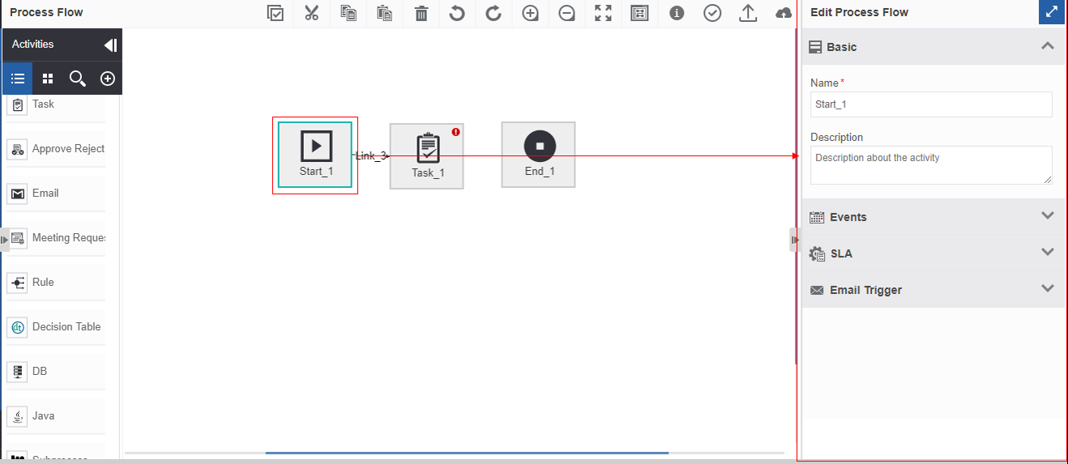This screenshot has height=464, width=1068.
Task: Switch the Activities panel to list view
Action: (18, 79)
